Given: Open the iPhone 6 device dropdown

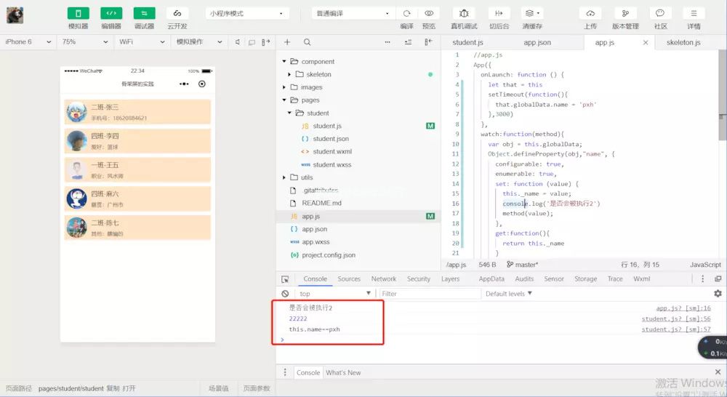Looking at the screenshot, I should coord(28,42).
